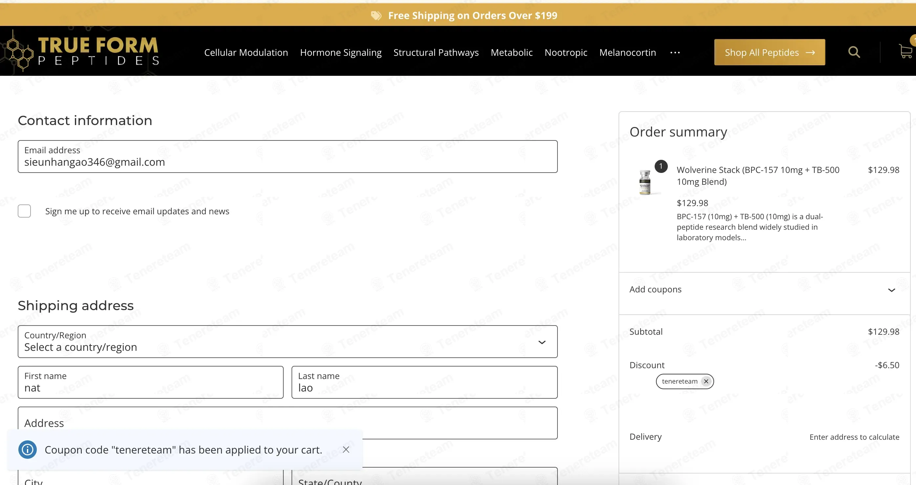Screen dimensions: 916x485
Task: Click the -$6.50 discount amount
Action: pos(887,365)
